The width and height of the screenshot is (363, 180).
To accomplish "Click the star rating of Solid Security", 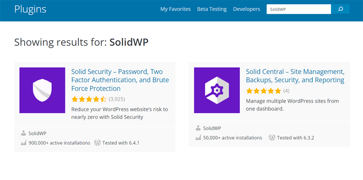I will pyautogui.click(x=89, y=99).
